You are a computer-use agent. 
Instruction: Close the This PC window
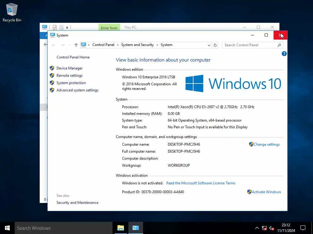pos(272,27)
